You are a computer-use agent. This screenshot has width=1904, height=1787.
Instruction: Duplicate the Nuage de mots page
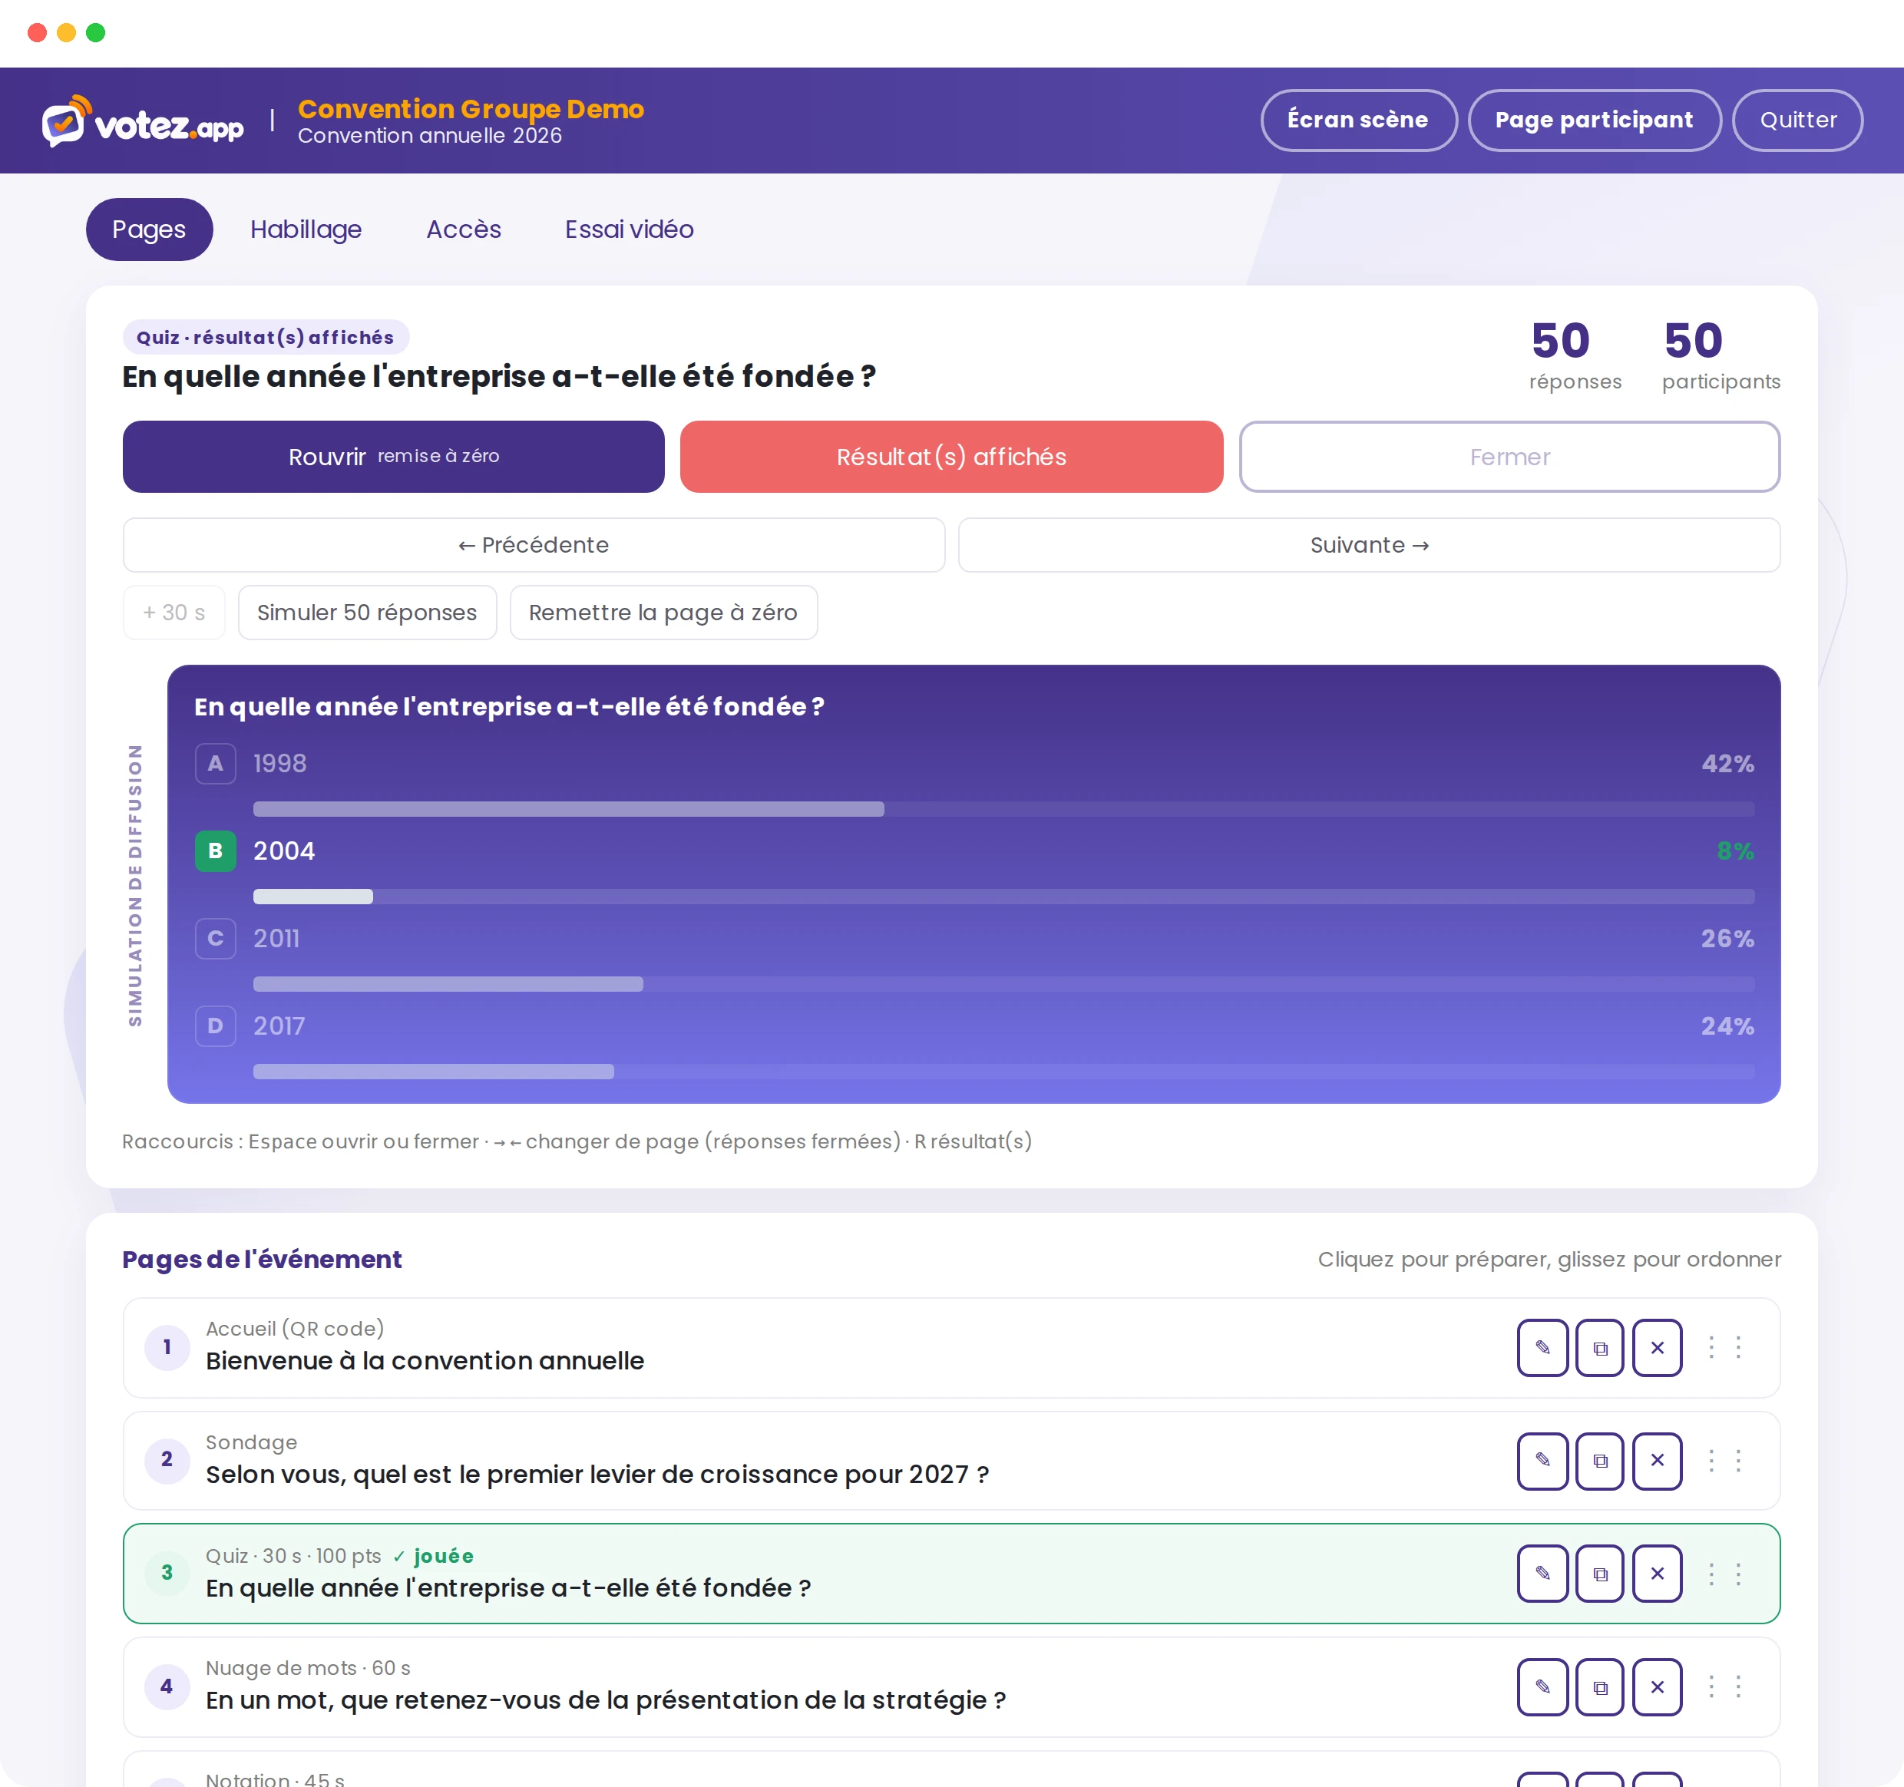pos(1599,1686)
